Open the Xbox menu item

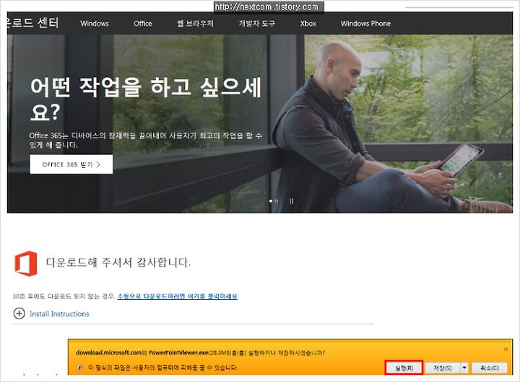coord(308,24)
